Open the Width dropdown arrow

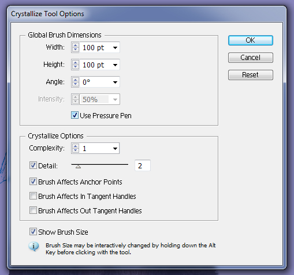(x=115, y=47)
